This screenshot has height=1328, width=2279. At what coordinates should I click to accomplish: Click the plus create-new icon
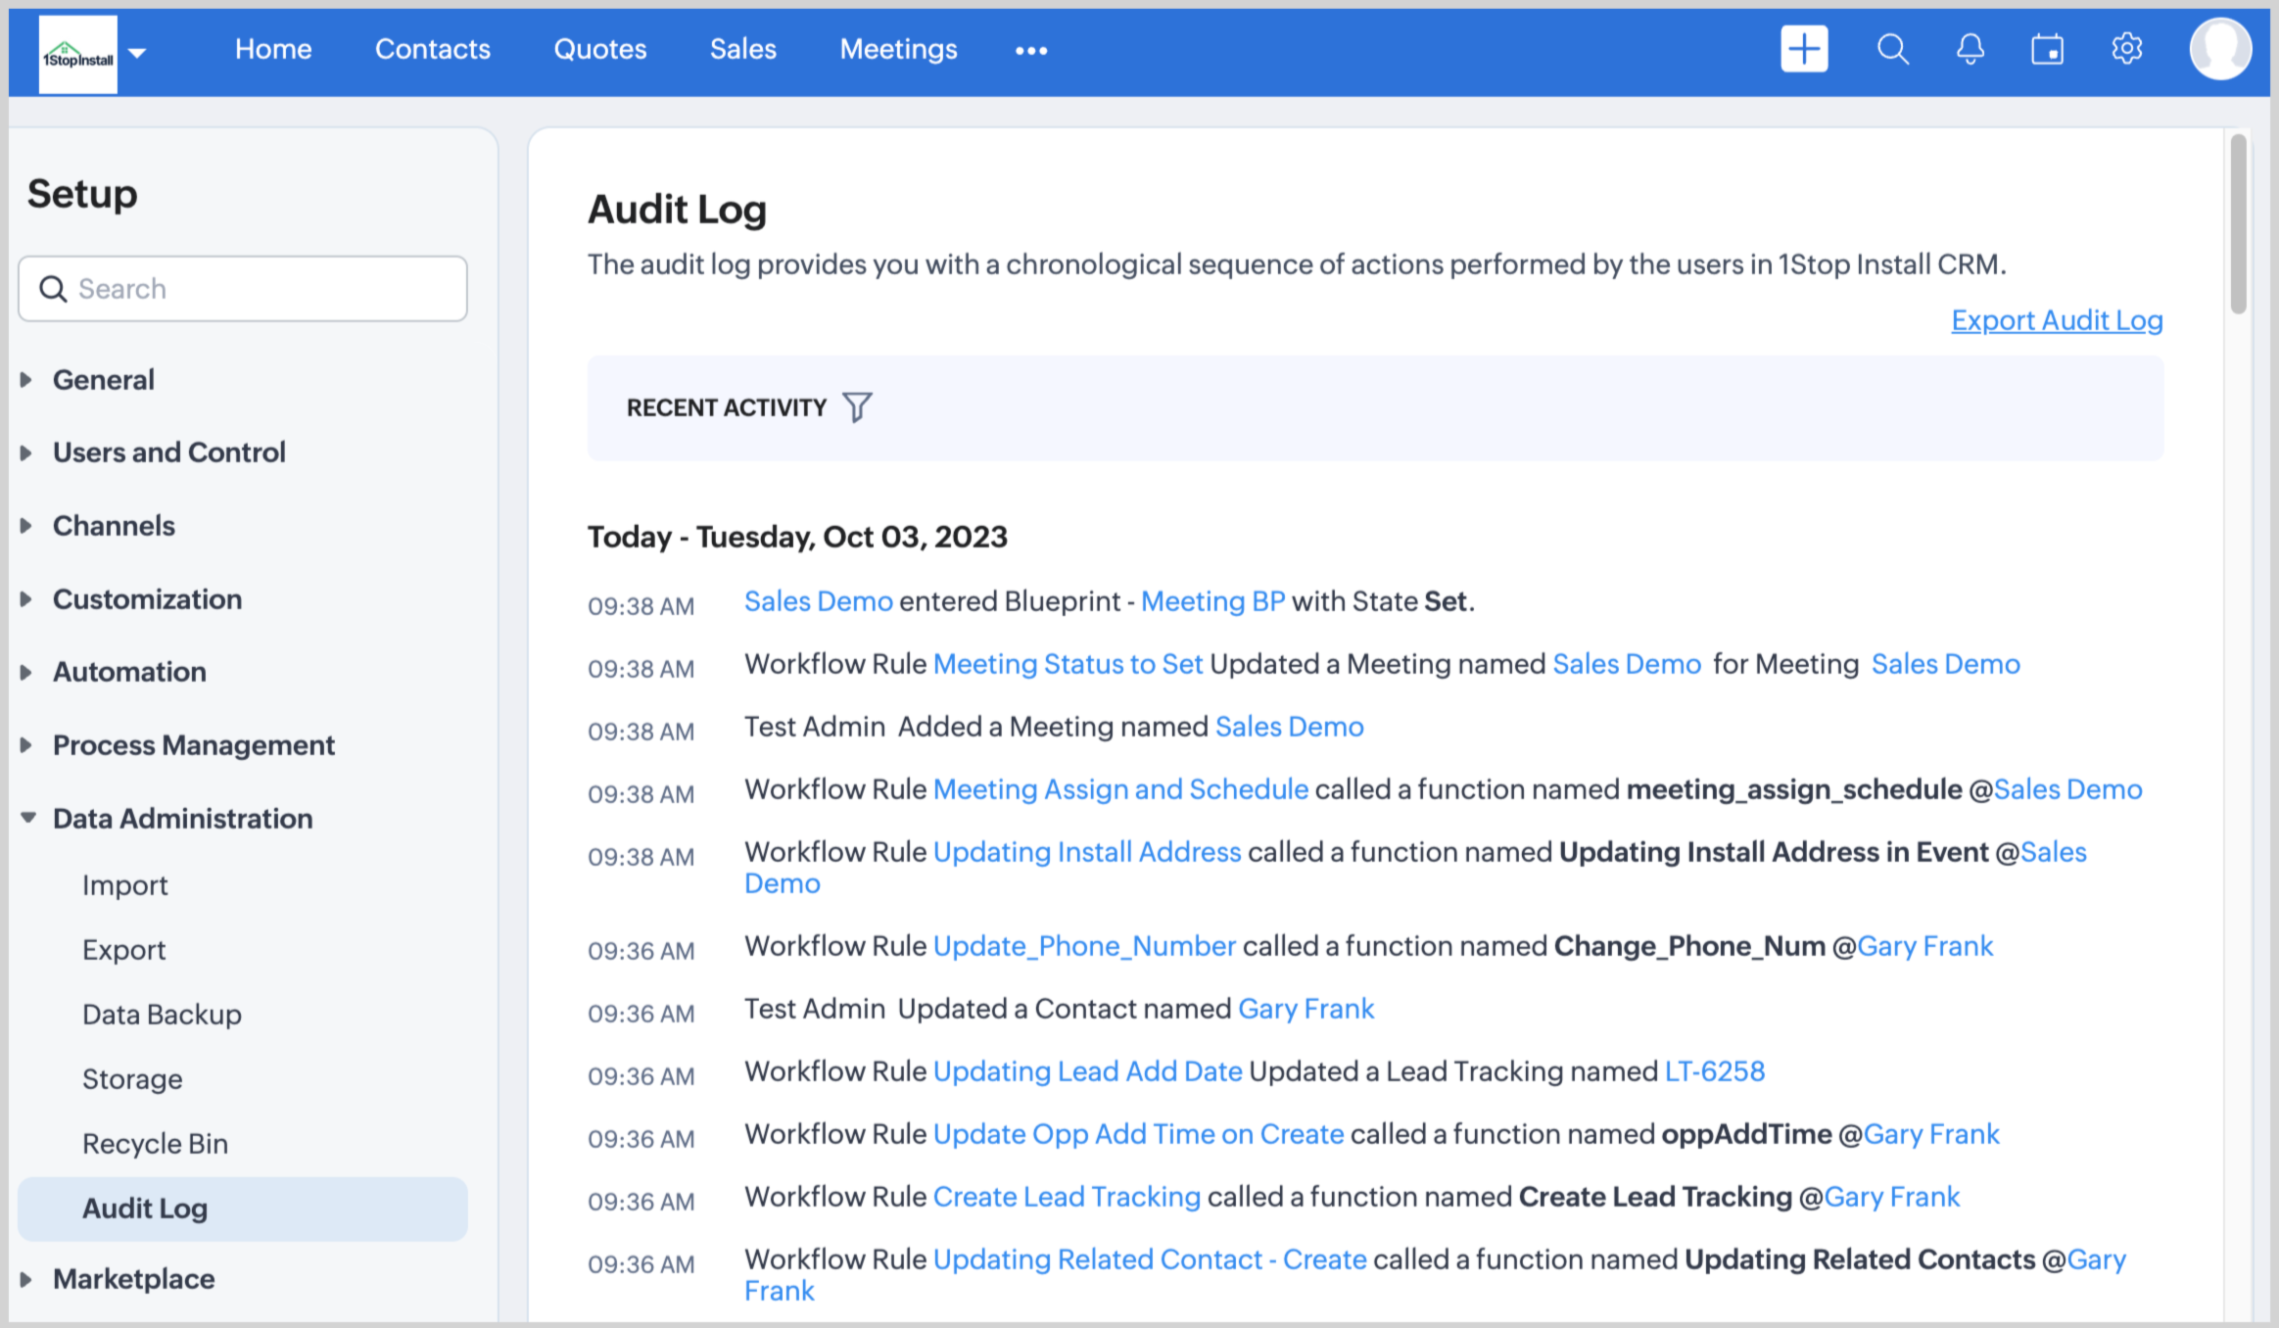point(1804,49)
